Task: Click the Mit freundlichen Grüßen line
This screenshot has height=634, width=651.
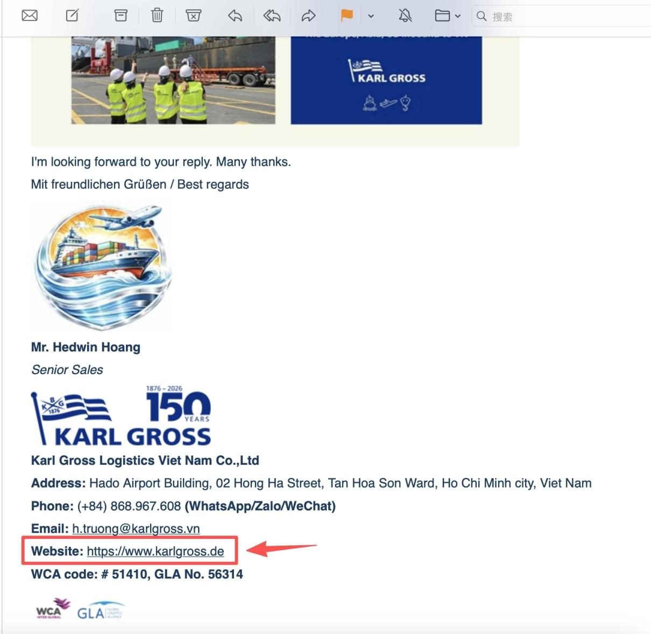Action: (x=140, y=185)
